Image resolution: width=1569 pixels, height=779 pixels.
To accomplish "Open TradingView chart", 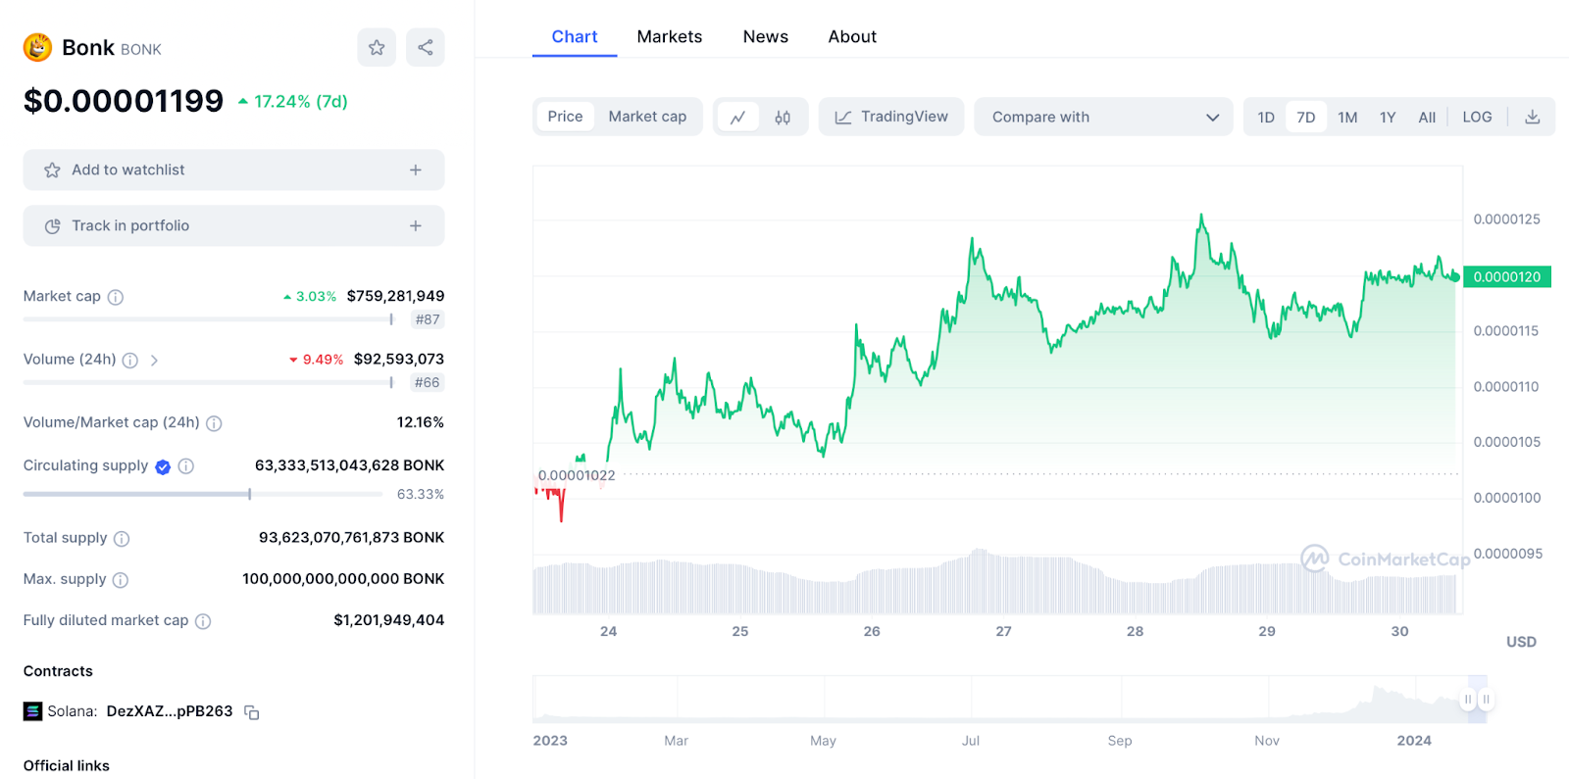I will (x=891, y=117).
